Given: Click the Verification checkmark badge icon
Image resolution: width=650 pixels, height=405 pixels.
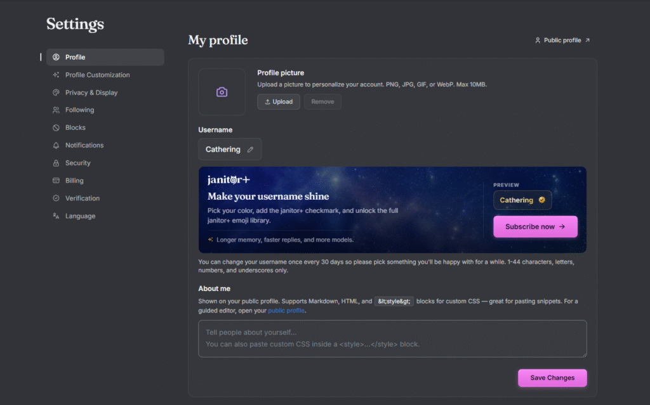Looking at the screenshot, I should click(x=56, y=198).
